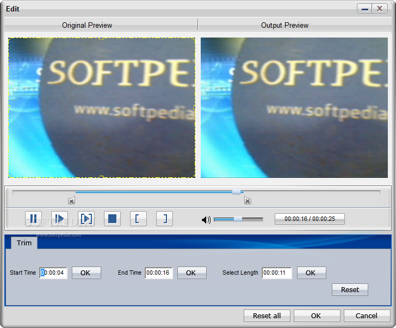
Task: Cancel the Edit dialog
Action: pos(367,316)
